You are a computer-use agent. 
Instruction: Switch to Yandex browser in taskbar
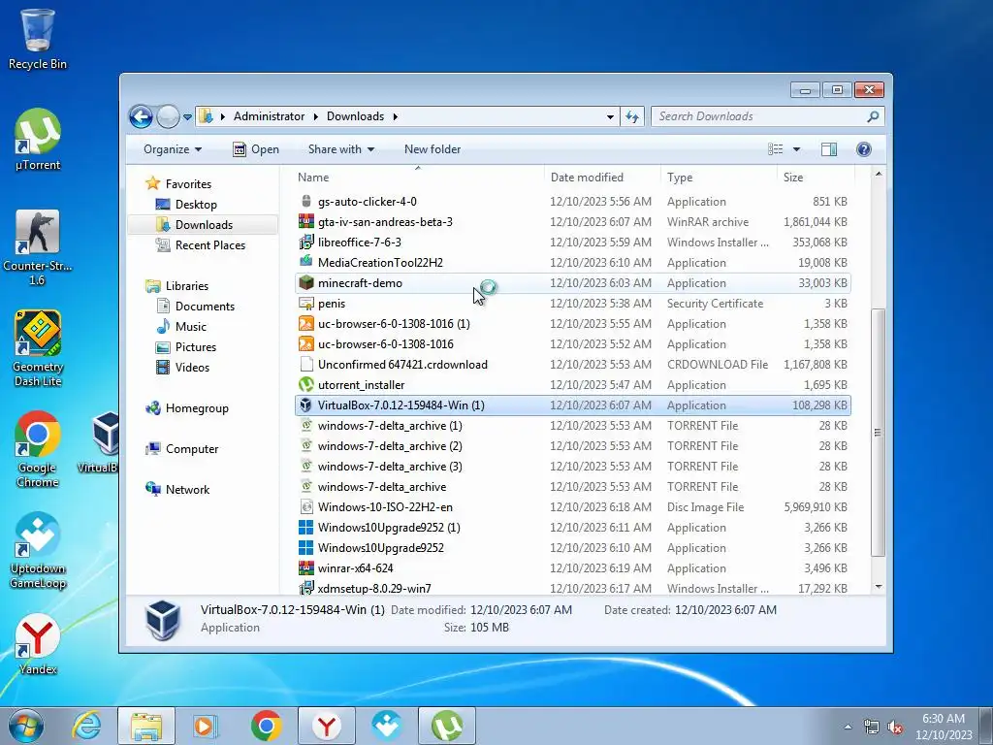pyautogui.click(x=327, y=726)
